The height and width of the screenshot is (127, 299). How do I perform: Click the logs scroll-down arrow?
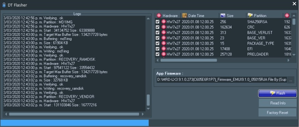tap(148, 109)
